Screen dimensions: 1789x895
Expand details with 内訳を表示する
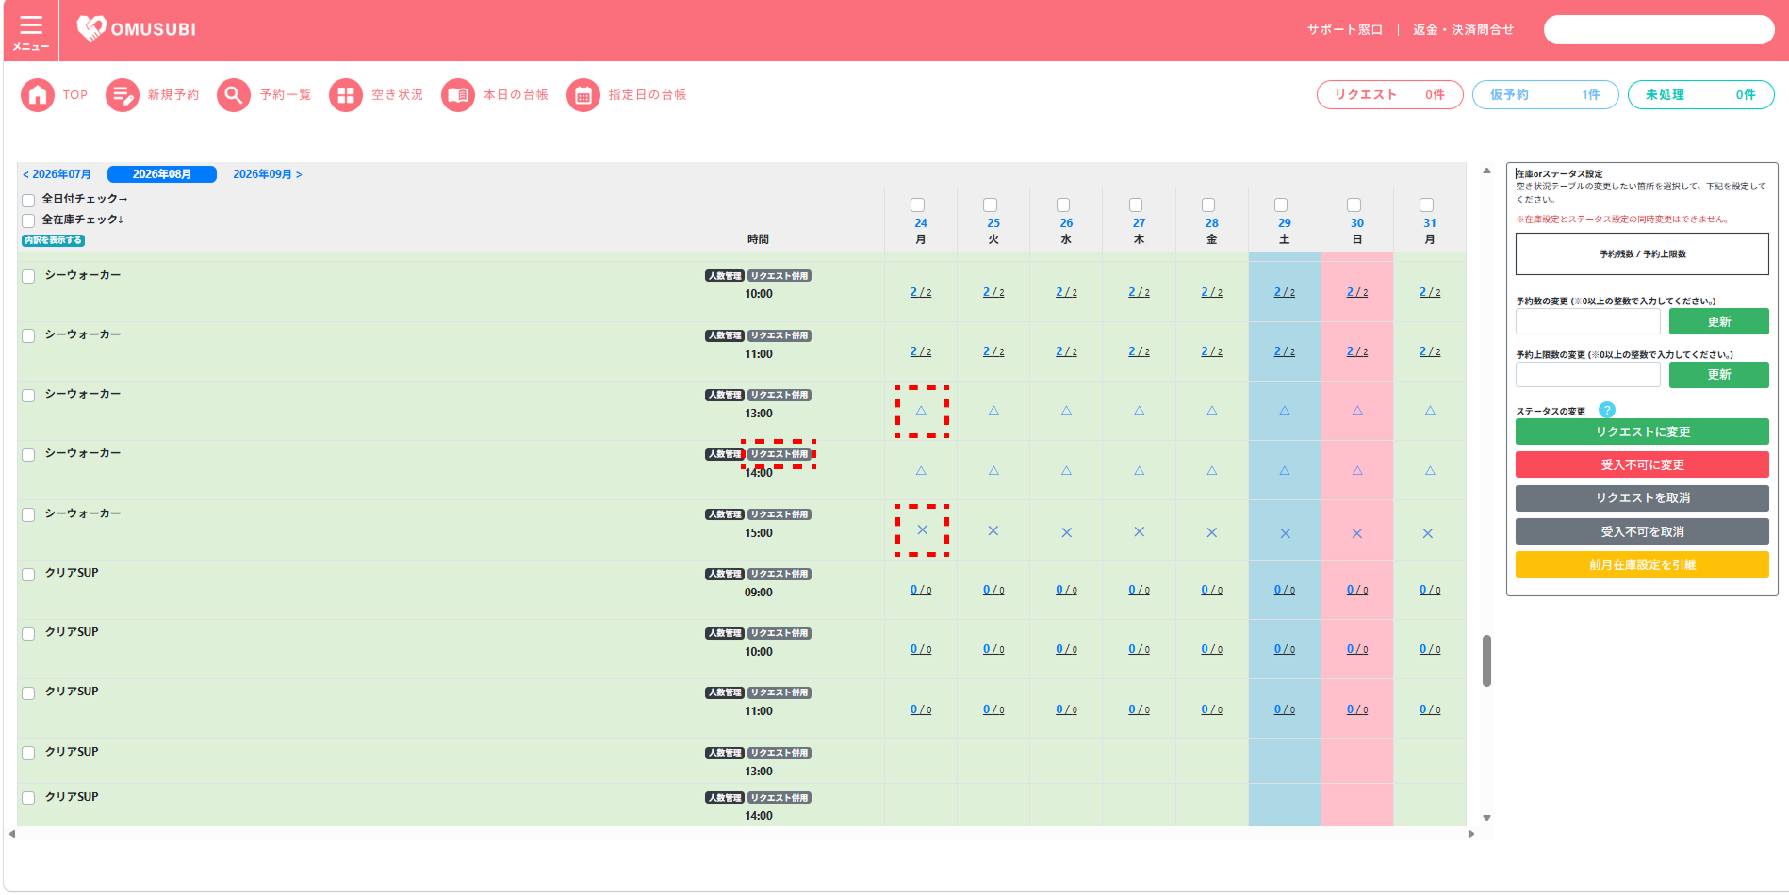click(x=53, y=240)
